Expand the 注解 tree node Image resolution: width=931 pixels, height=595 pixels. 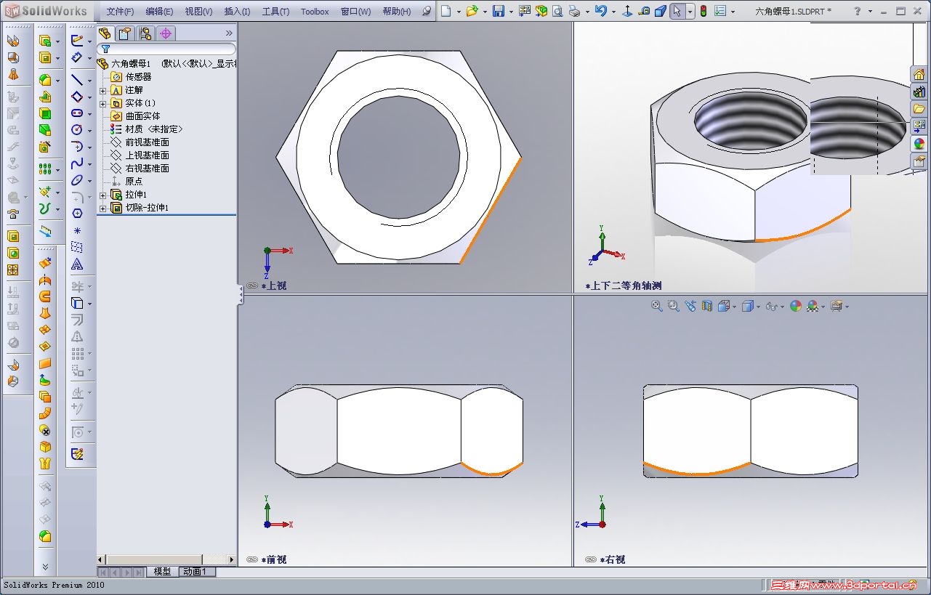(102, 90)
